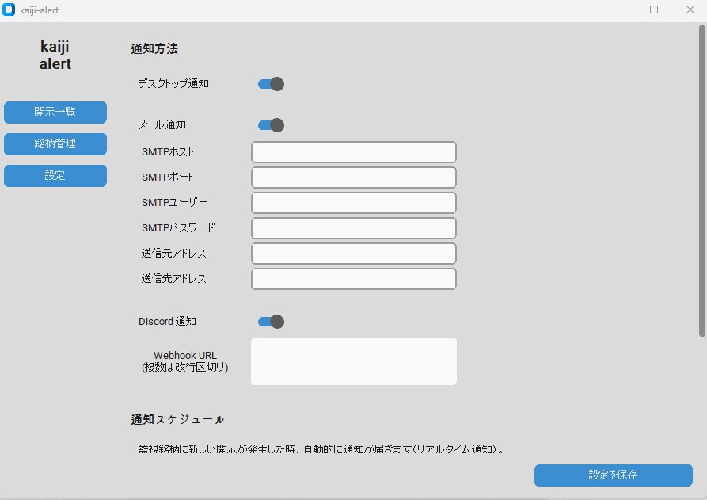Toggle the デスクトップ通知 switch
Screen dimensions: 707x500
coord(271,84)
